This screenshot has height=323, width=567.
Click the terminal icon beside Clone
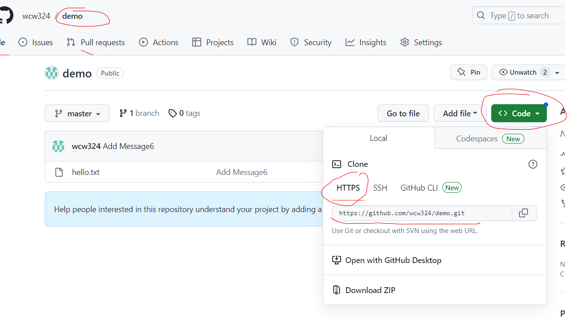pos(337,164)
